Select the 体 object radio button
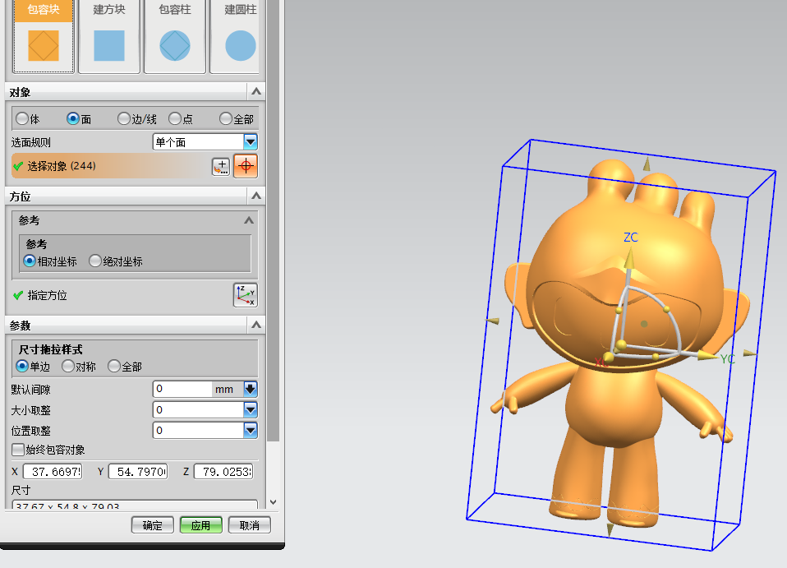Viewport: 787px width, 568px height. (21, 119)
